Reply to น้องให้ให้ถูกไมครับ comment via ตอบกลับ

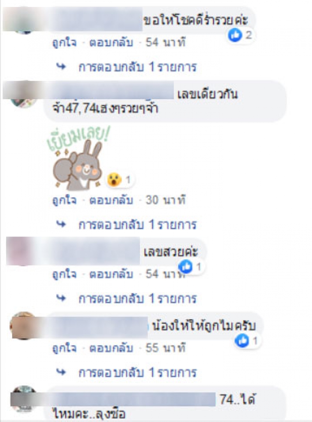tap(111, 348)
